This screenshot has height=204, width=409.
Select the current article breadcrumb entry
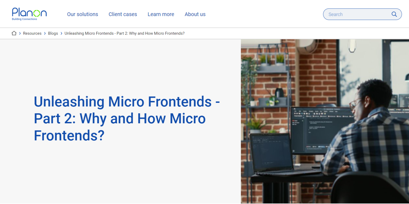pyautogui.click(x=124, y=33)
